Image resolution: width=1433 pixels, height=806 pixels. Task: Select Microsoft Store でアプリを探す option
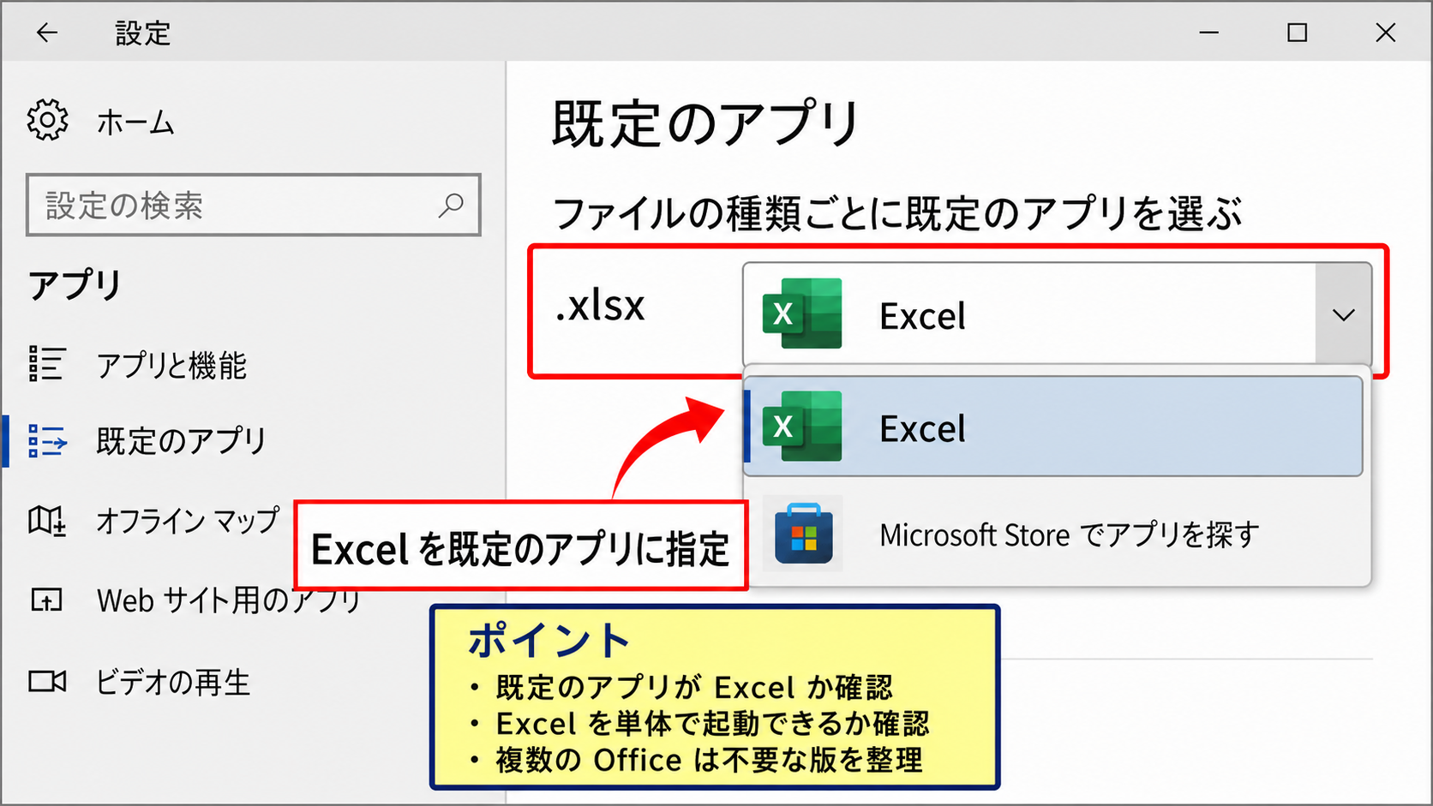point(1058,534)
